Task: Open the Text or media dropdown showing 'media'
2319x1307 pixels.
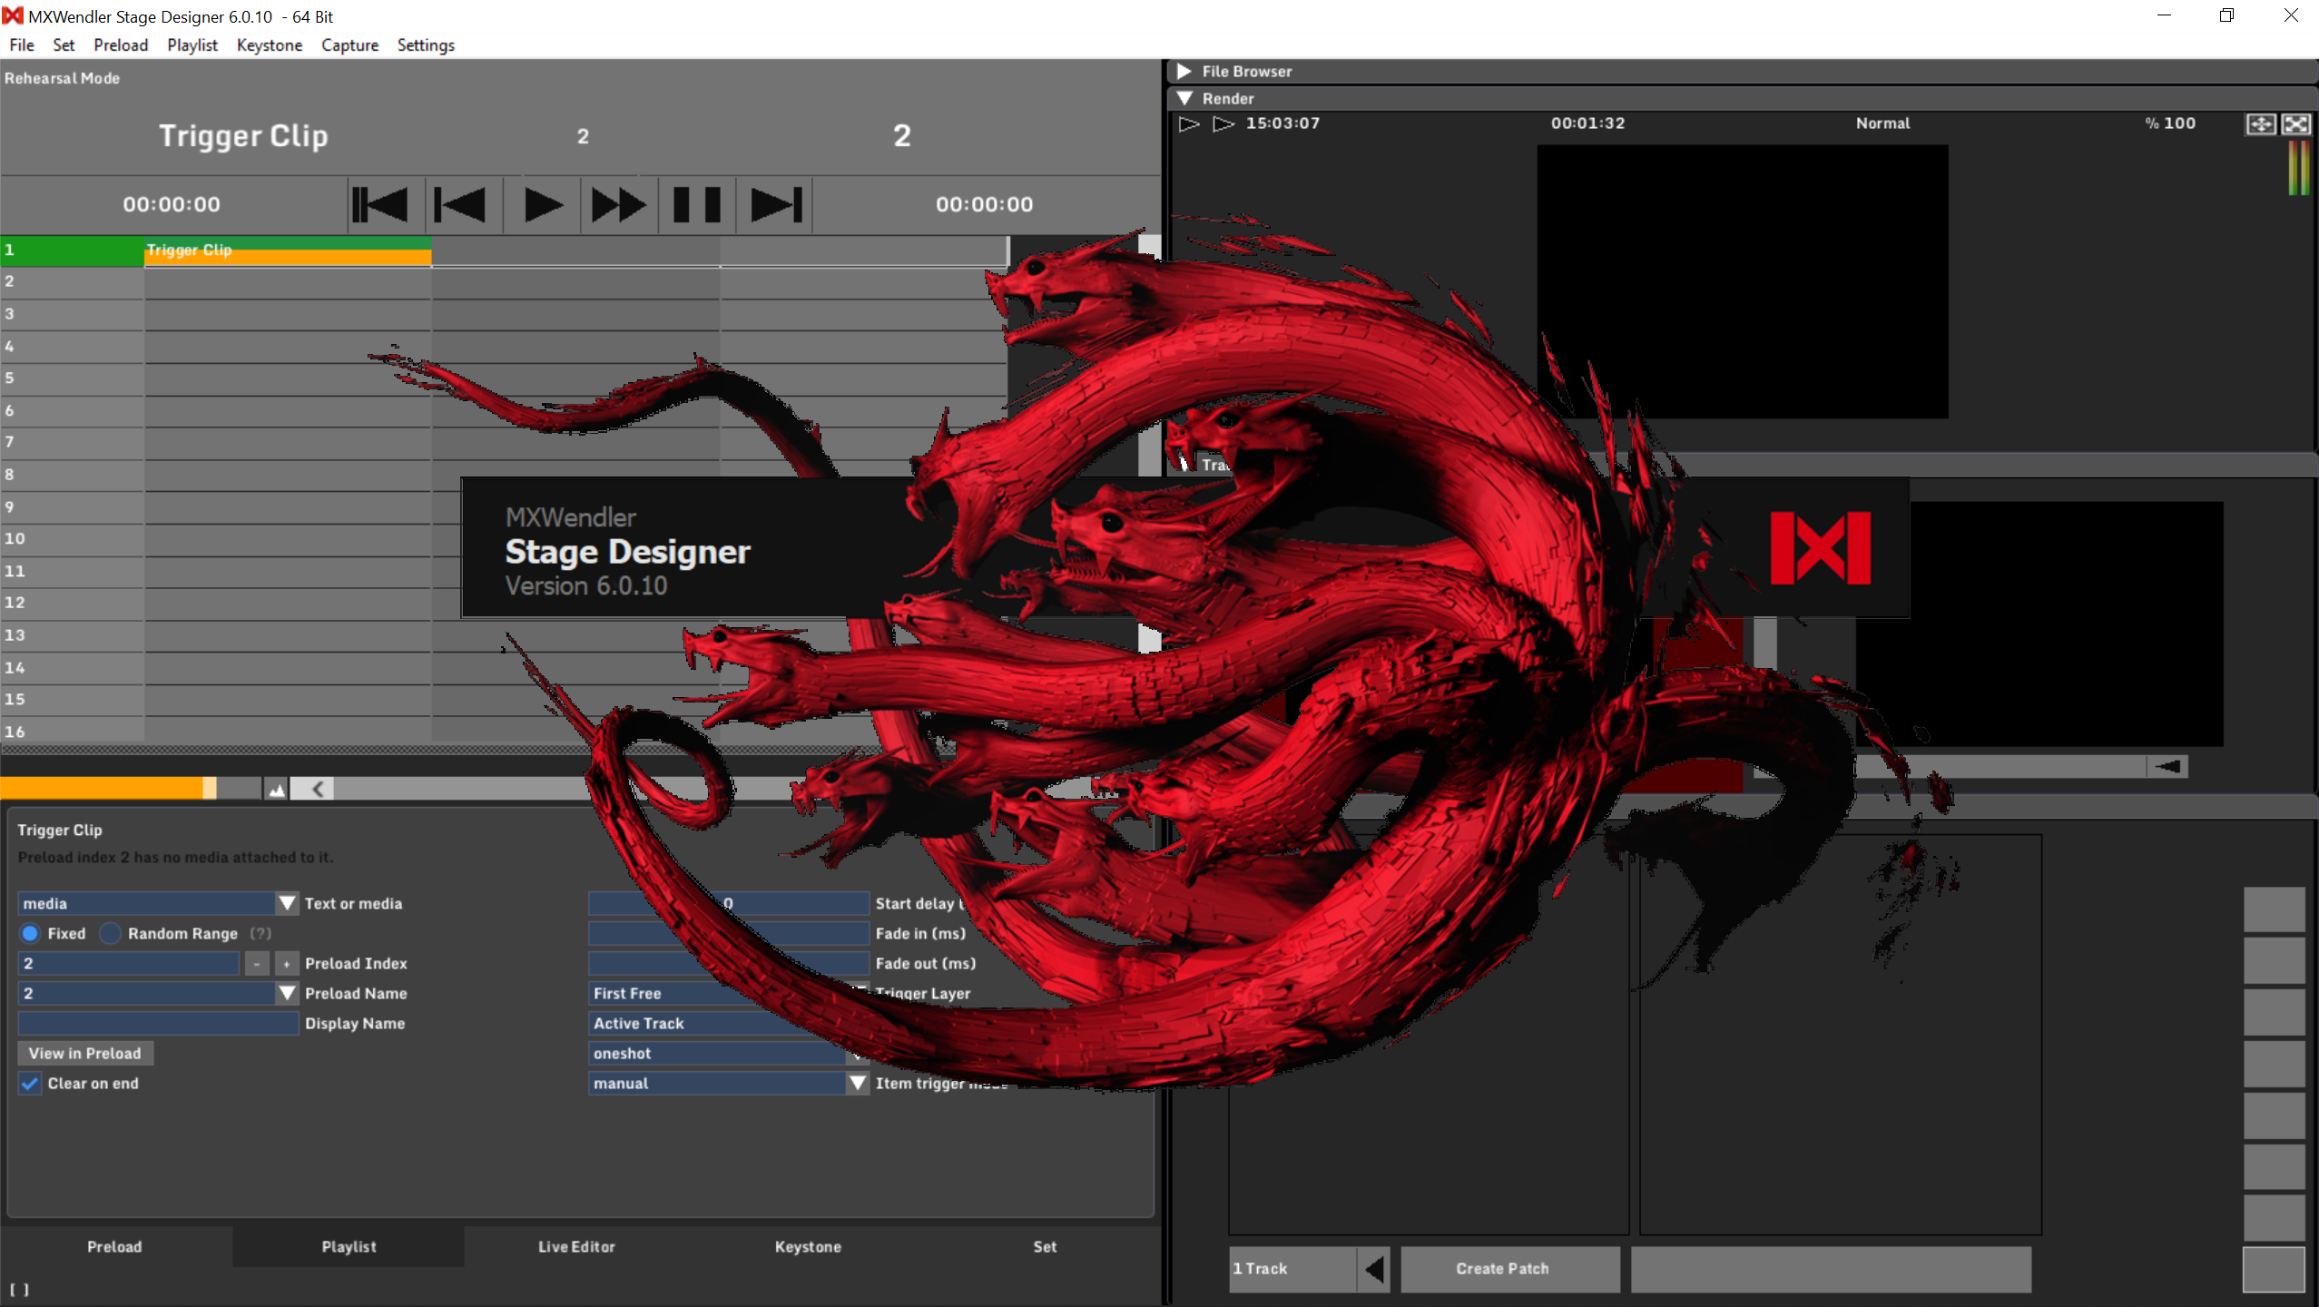Action: click(288, 902)
